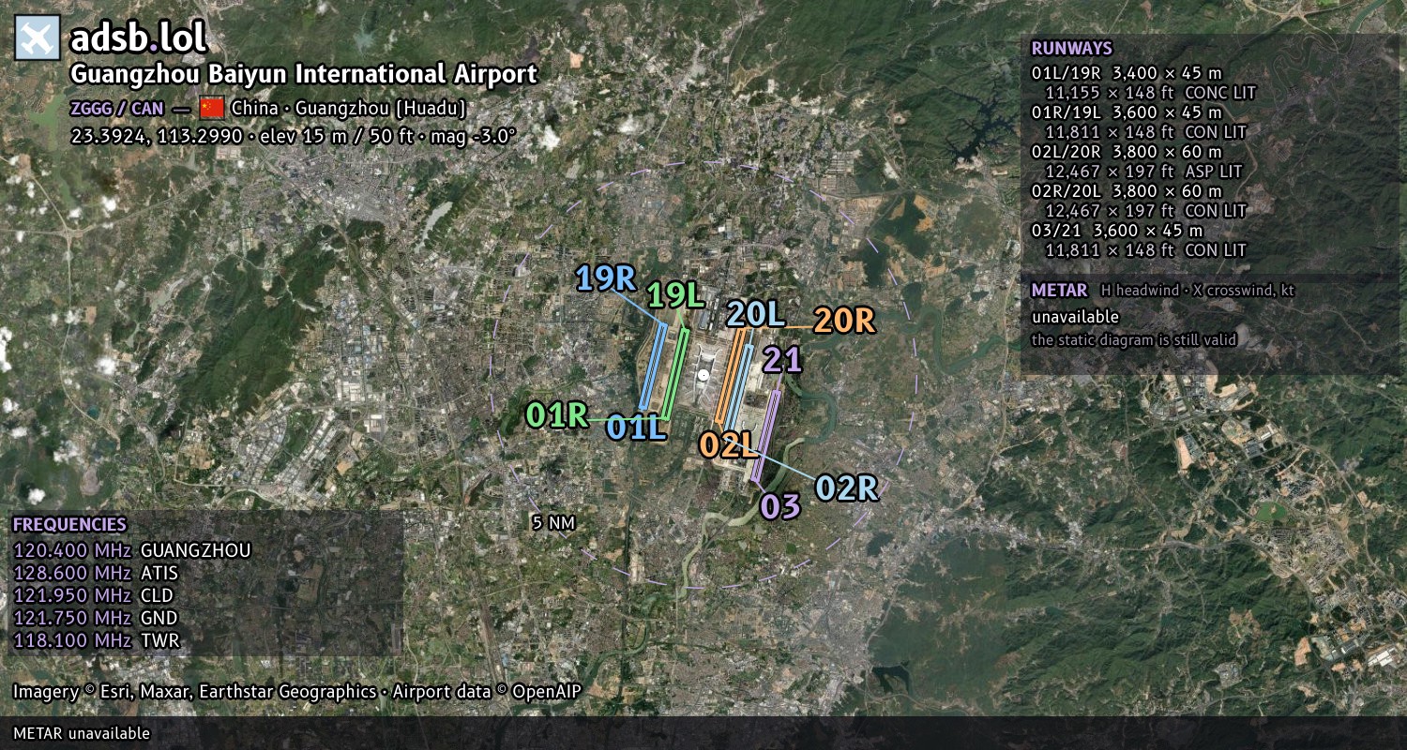Select the 01L/19R 3,400 × 45 m row
The image size is (1407, 750).
(x=1127, y=73)
